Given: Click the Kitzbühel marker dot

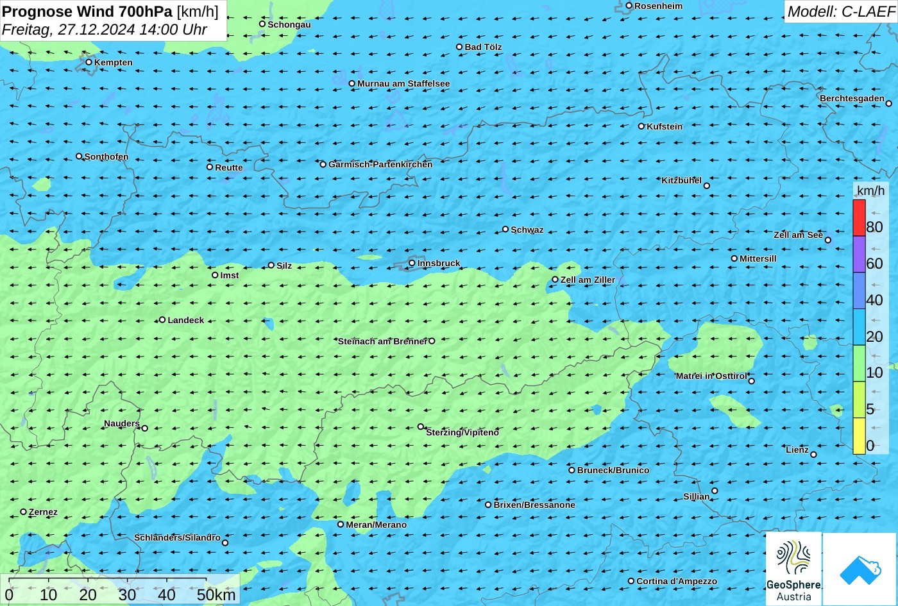Looking at the screenshot, I should coord(707,186).
